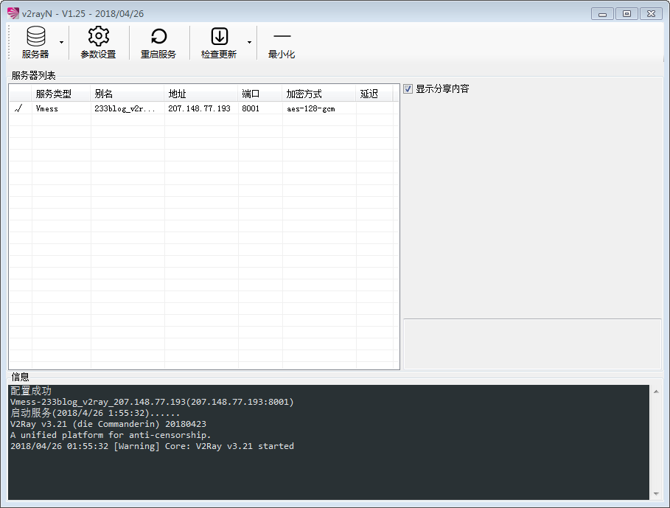
Task: Expand the 检查更新 dropdown arrow
Action: pos(250,42)
